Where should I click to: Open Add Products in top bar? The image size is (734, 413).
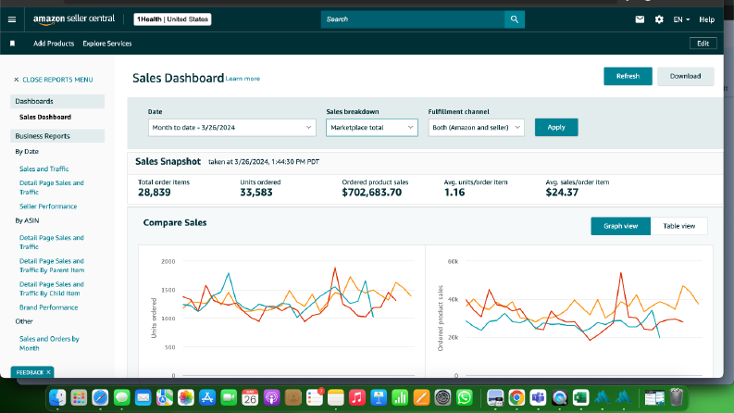pyautogui.click(x=54, y=44)
